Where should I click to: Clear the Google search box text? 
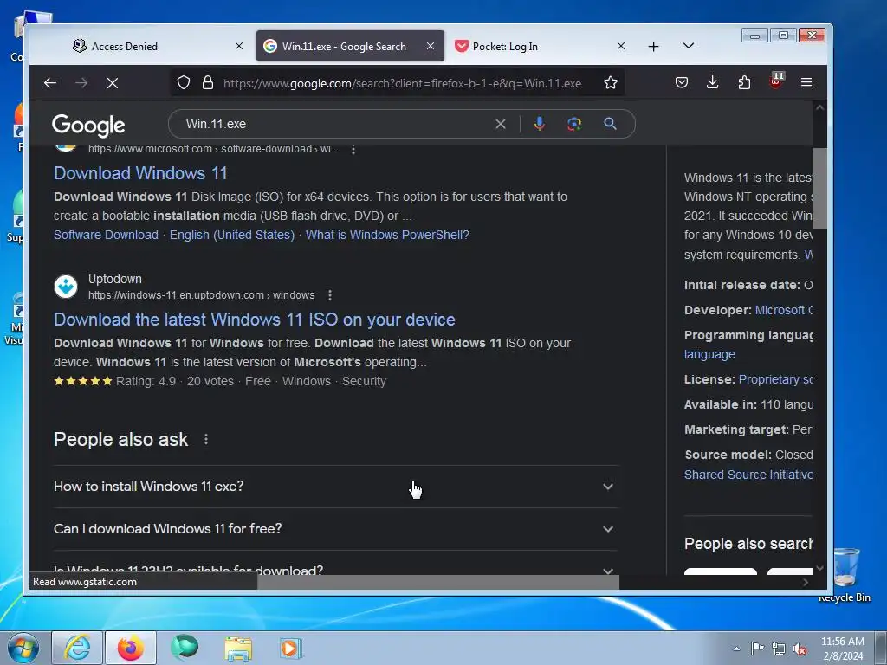click(501, 124)
